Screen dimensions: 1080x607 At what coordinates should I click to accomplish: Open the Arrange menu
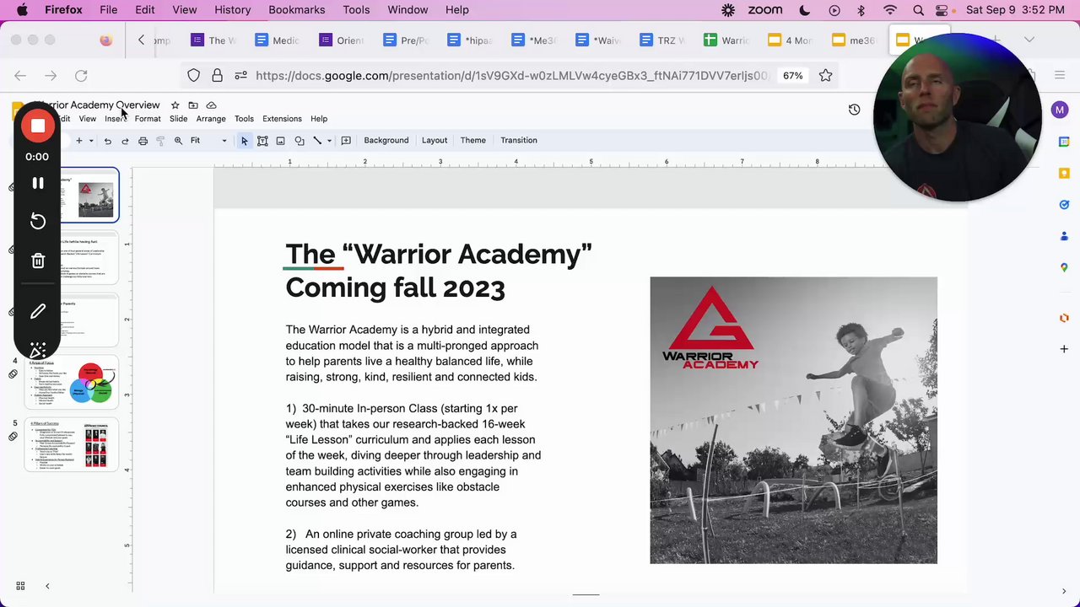click(x=211, y=119)
